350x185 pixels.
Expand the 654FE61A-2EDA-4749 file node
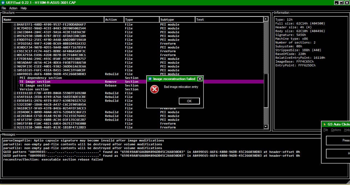point(15,97)
